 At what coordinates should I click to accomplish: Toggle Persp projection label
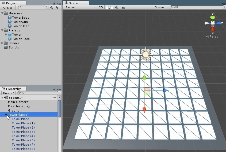point(212,36)
